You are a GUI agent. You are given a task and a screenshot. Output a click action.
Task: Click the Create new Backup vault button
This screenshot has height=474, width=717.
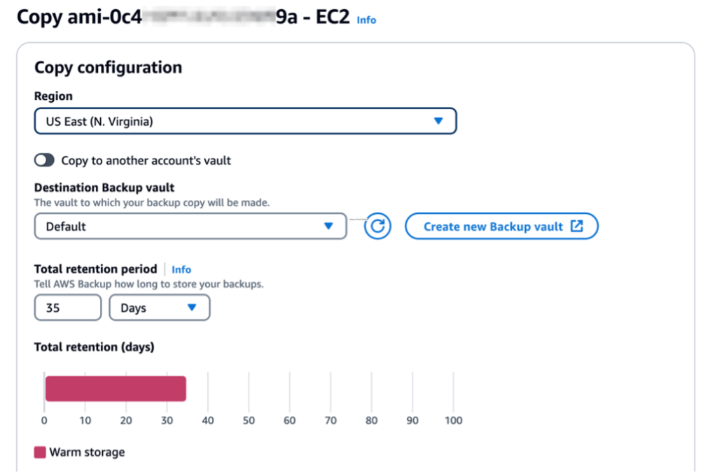click(x=501, y=226)
